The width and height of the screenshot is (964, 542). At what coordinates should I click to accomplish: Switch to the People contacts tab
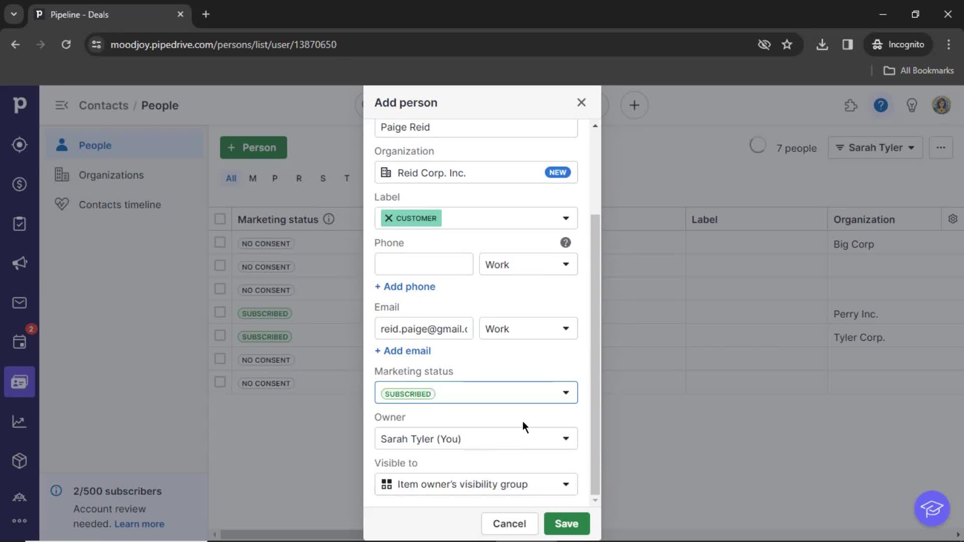point(95,145)
